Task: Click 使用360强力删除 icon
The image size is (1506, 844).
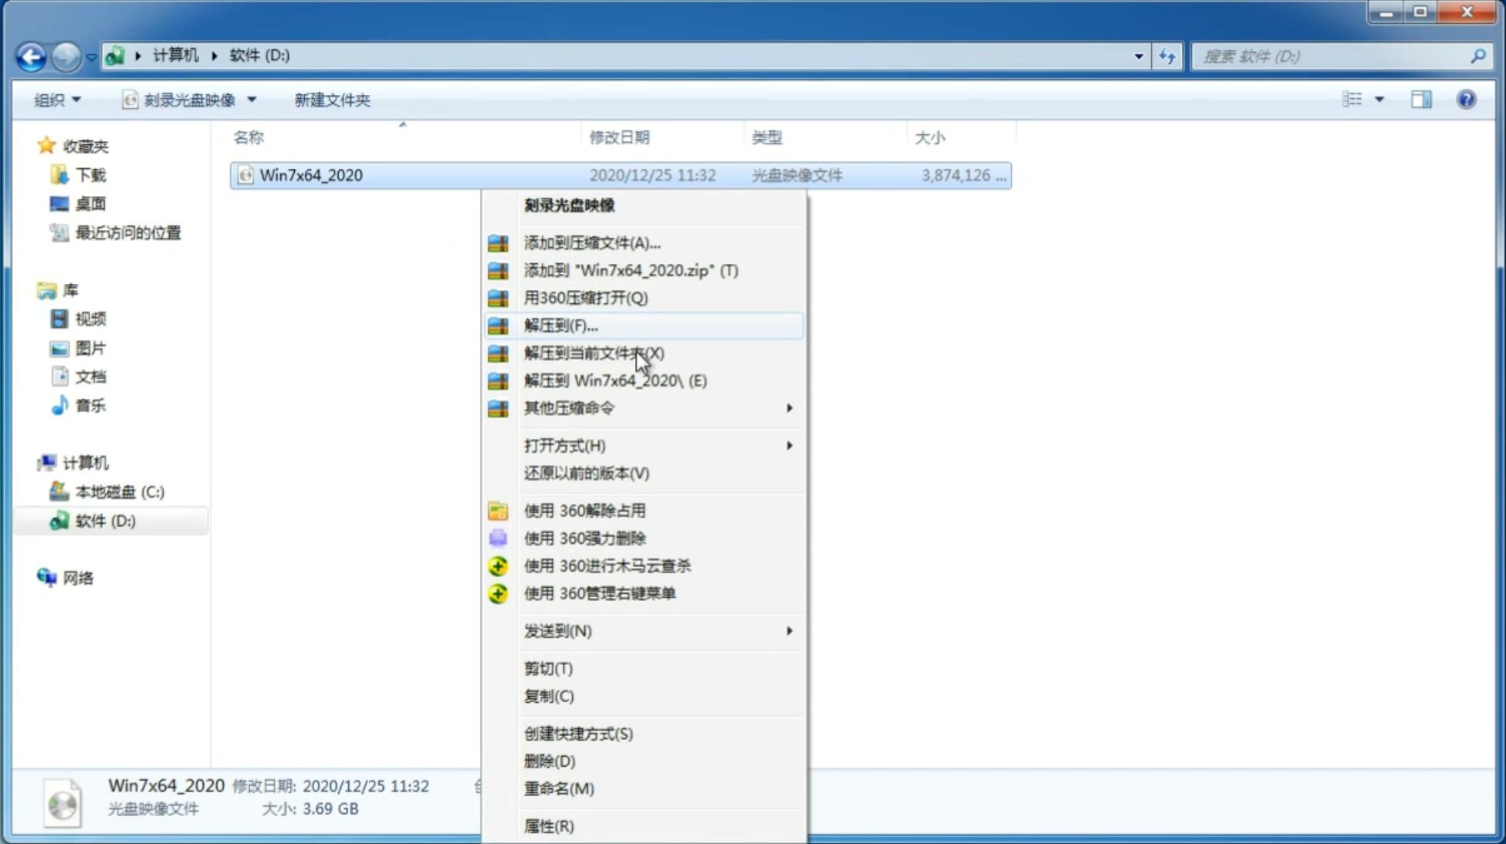Action: tap(498, 538)
